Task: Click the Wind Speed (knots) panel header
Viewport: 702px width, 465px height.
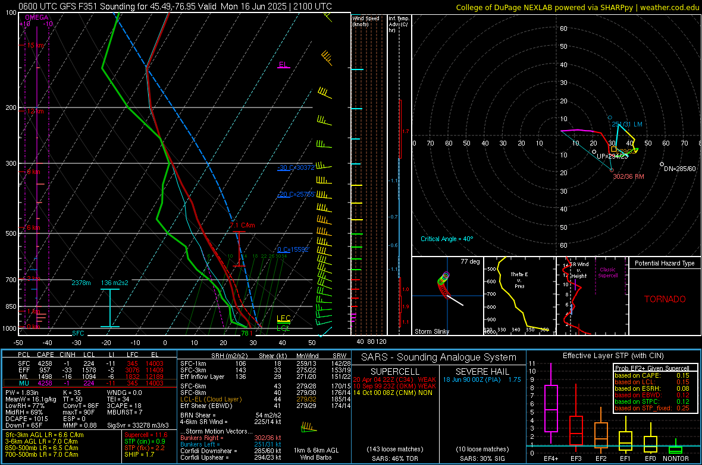Action: (366, 21)
